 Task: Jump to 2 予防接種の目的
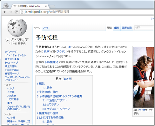click(47, 92)
